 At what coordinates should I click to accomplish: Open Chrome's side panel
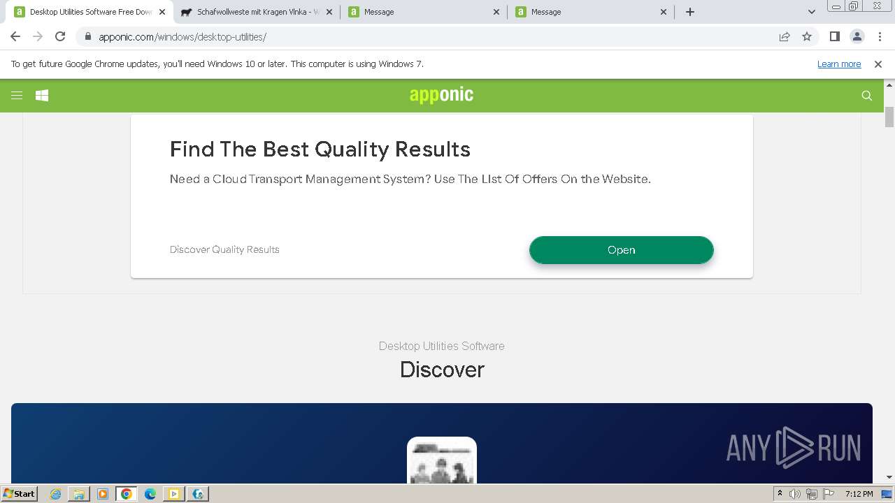pos(835,36)
